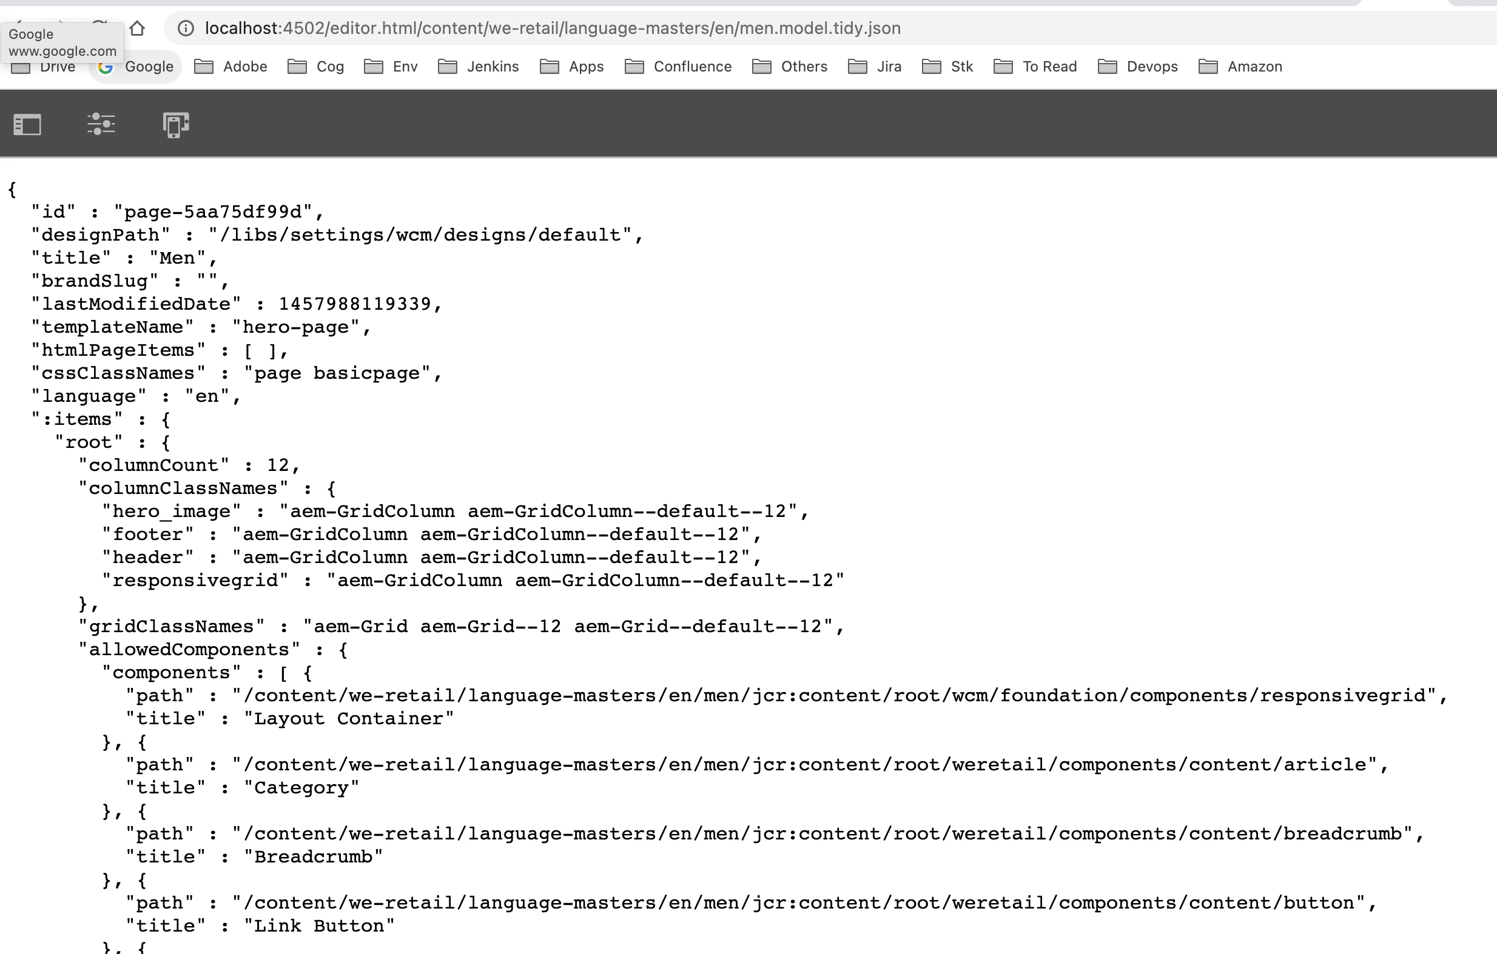Click the Google bookmark favicon
The image size is (1497, 954).
click(x=106, y=67)
